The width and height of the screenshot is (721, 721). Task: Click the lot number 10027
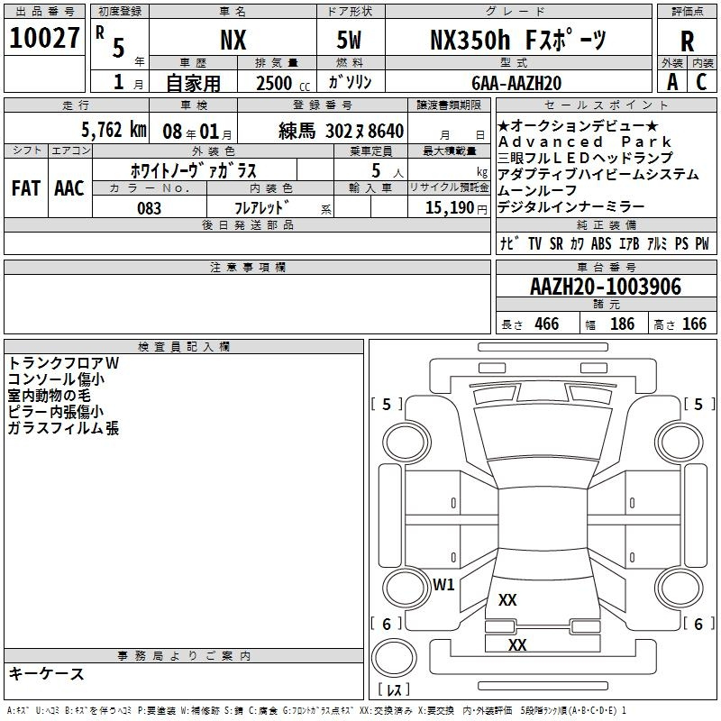click(x=44, y=38)
